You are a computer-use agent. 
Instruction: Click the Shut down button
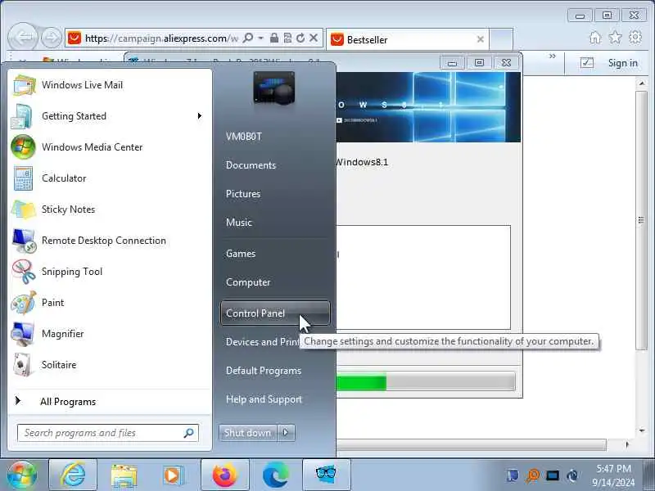point(248,433)
